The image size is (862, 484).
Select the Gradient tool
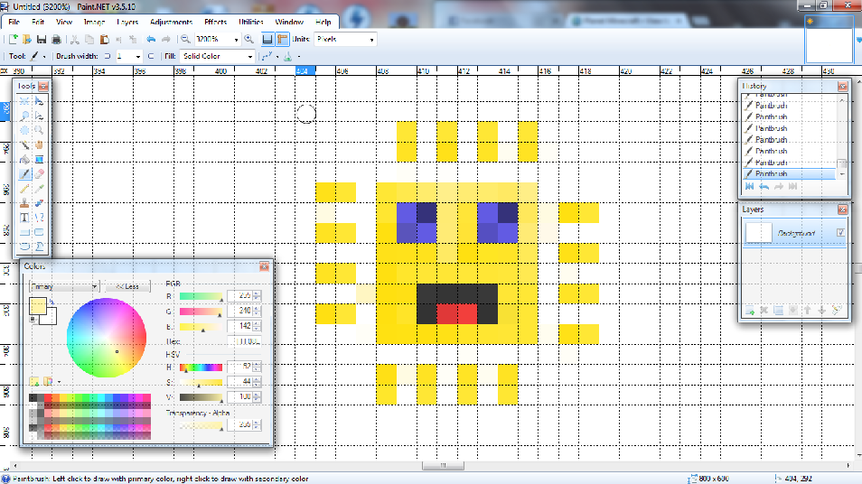[x=39, y=159]
